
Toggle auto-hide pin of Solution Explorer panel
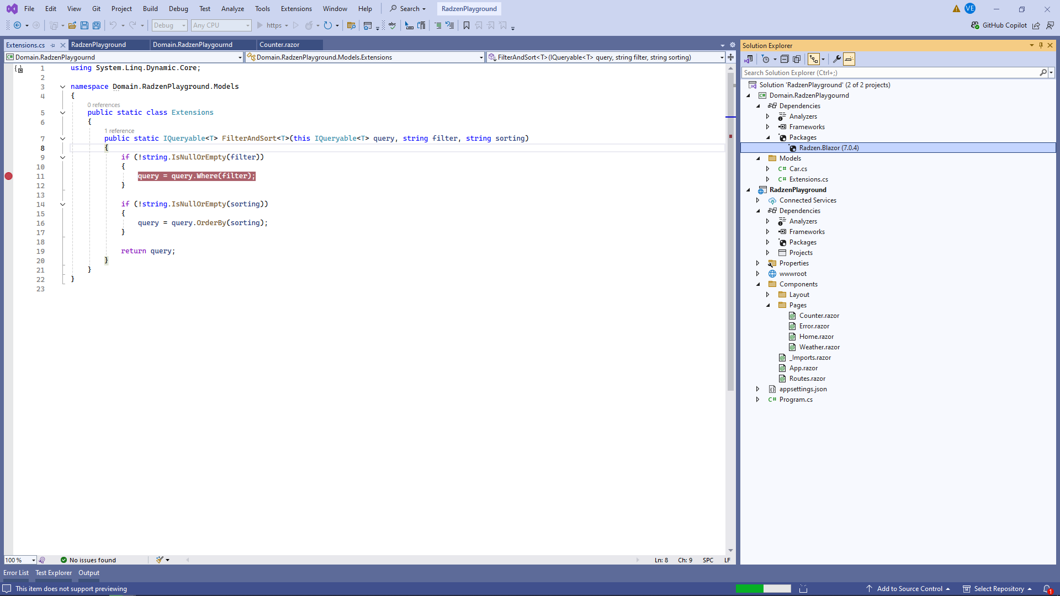point(1041,45)
